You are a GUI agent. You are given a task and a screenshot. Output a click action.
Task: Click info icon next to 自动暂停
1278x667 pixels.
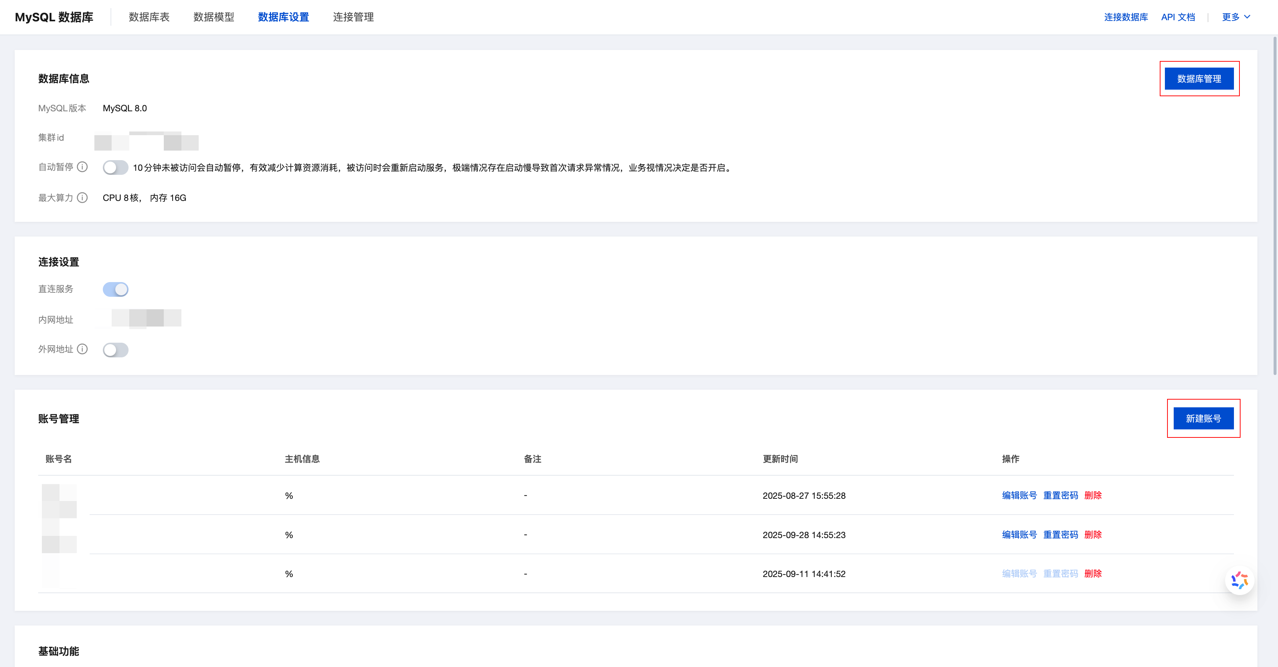[x=83, y=167]
